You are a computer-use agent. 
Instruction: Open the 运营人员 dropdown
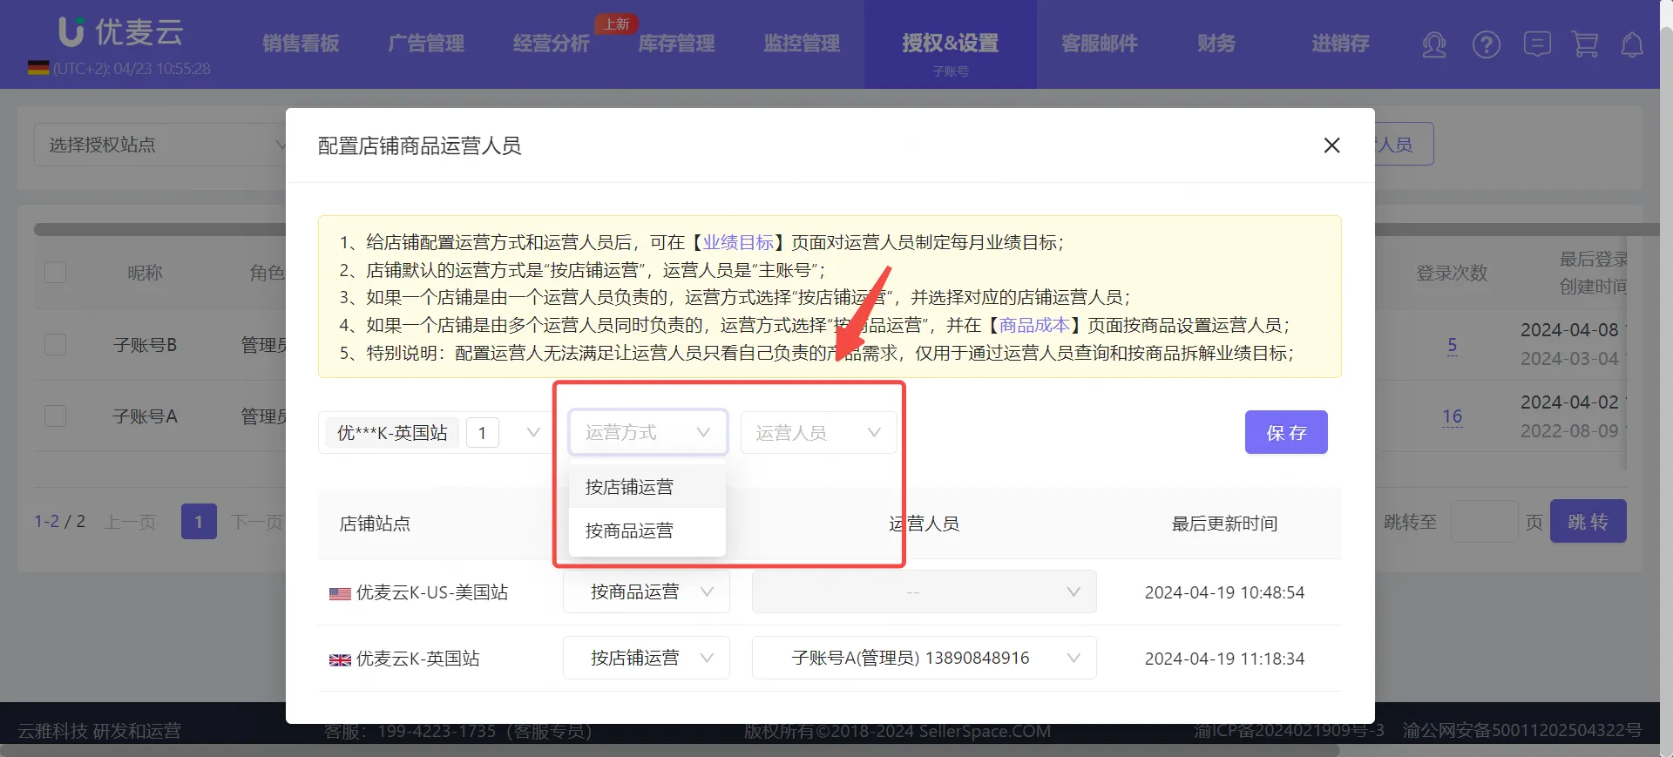tap(818, 433)
